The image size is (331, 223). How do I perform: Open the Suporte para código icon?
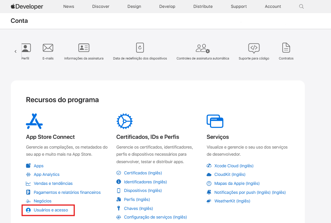click(x=254, y=48)
